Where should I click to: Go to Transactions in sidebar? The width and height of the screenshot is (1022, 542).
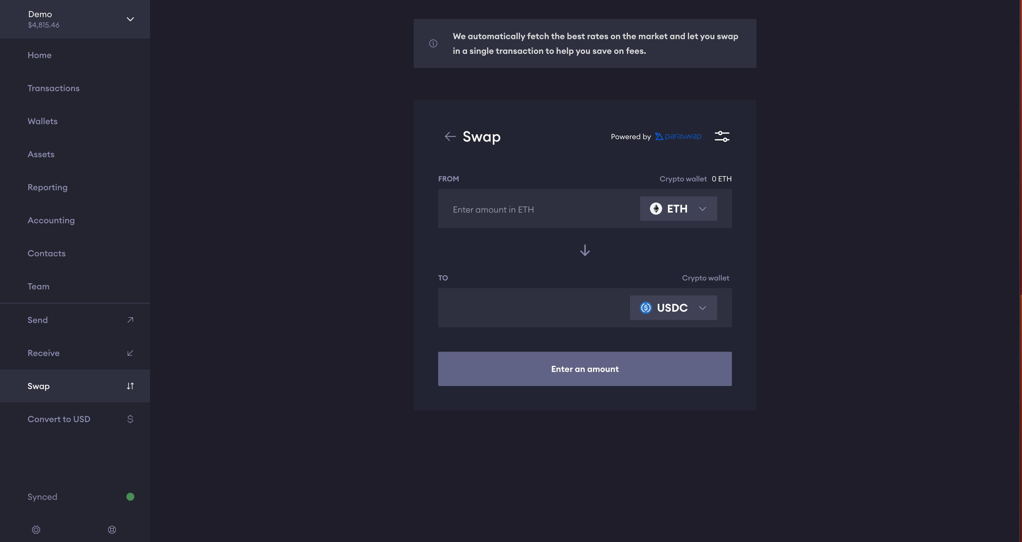(x=54, y=88)
